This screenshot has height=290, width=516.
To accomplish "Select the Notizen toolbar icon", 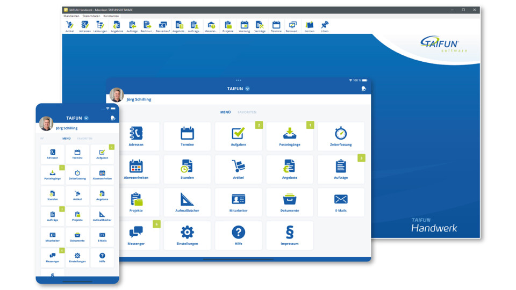I will 309,27.
